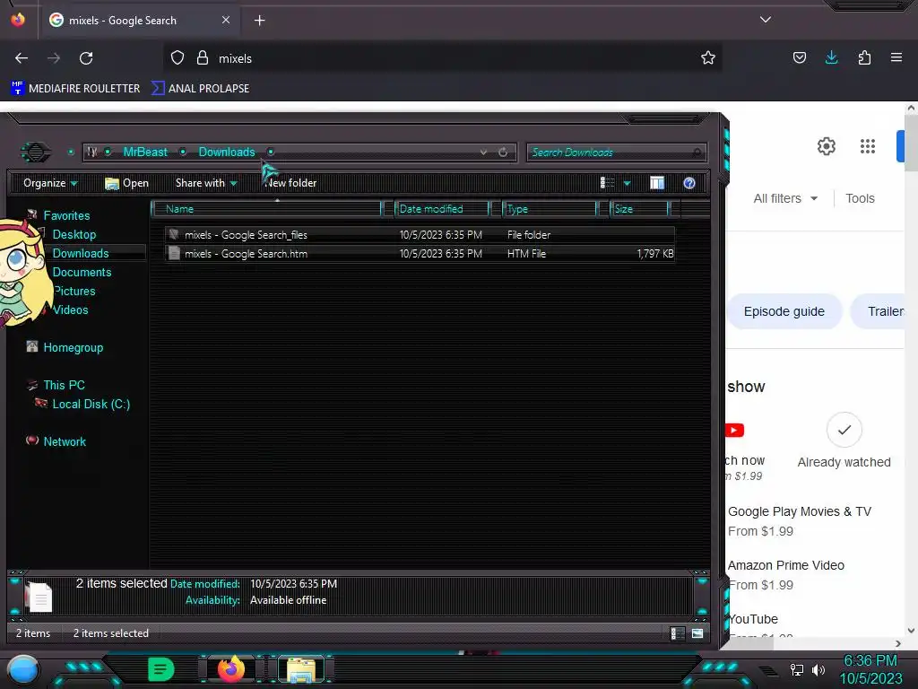This screenshot has width=918, height=689.
Task: Switch to large icons view in status bar
Action: tap(697, 633)
